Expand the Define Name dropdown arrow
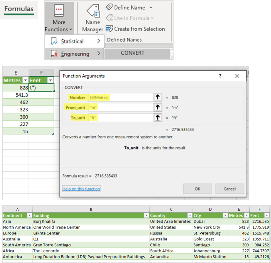 [151, 7]
